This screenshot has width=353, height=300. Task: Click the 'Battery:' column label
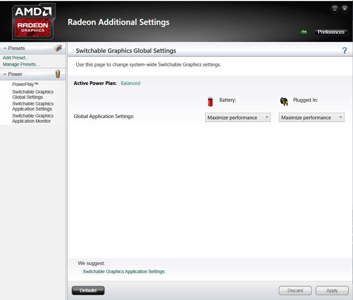pos(228,100)
